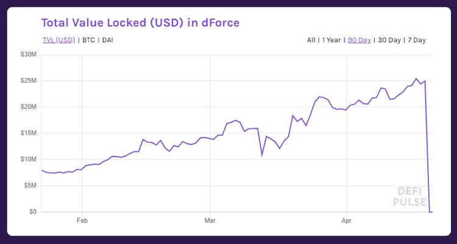Click the Mar x-axis label

[x=210, y=221]
